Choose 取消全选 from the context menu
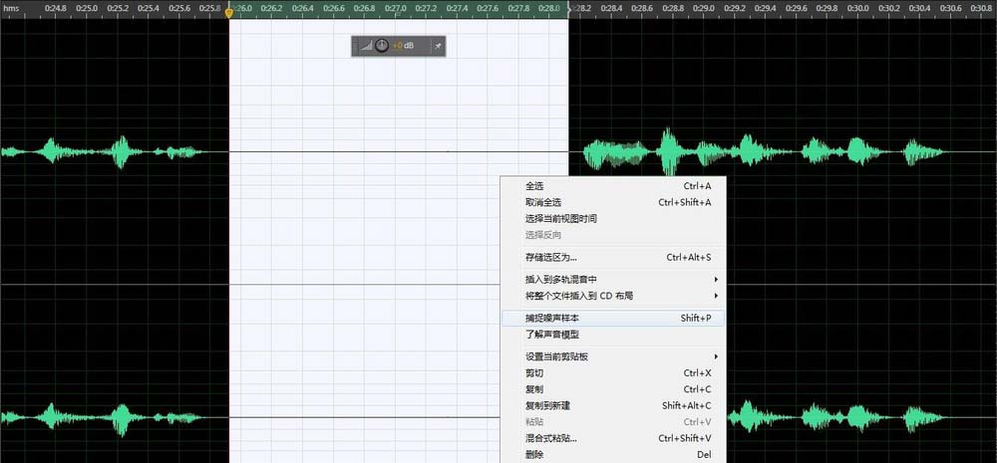 pyautogui.click(x=612, y=202)
